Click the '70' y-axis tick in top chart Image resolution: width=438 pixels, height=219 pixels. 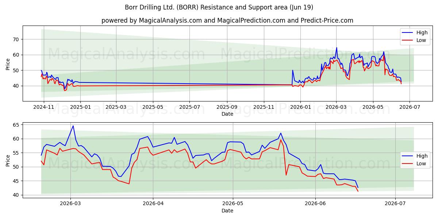pos(16,39)
